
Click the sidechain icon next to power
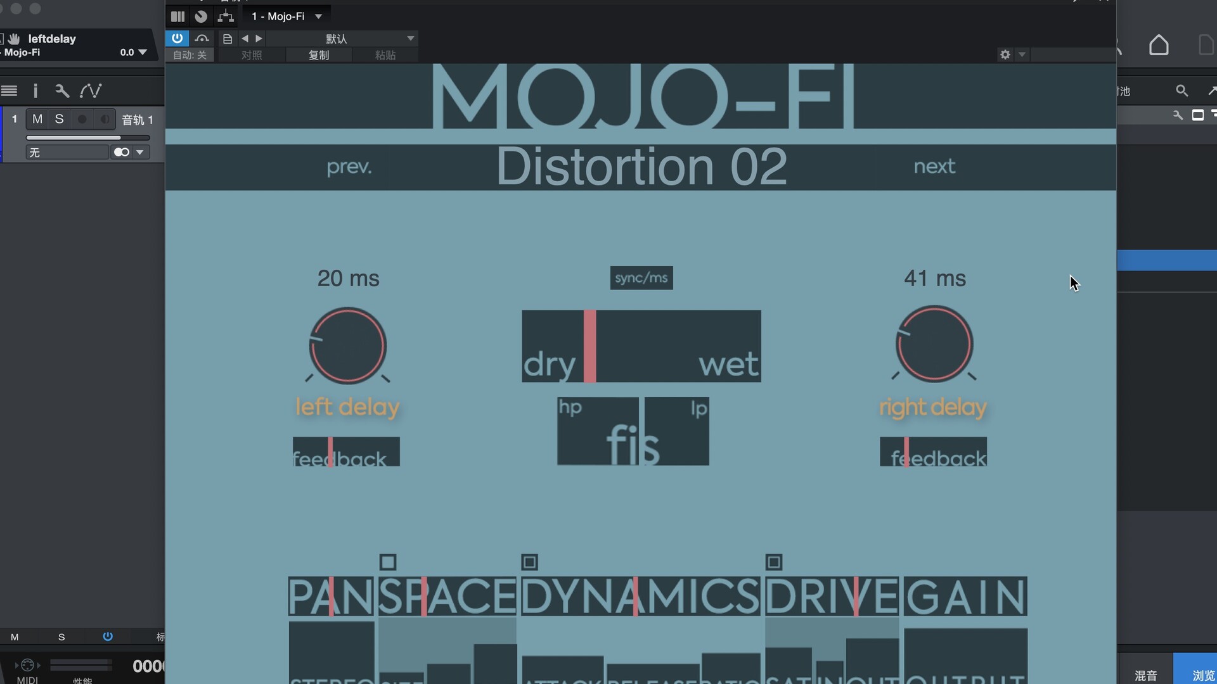tap(202, 39)
